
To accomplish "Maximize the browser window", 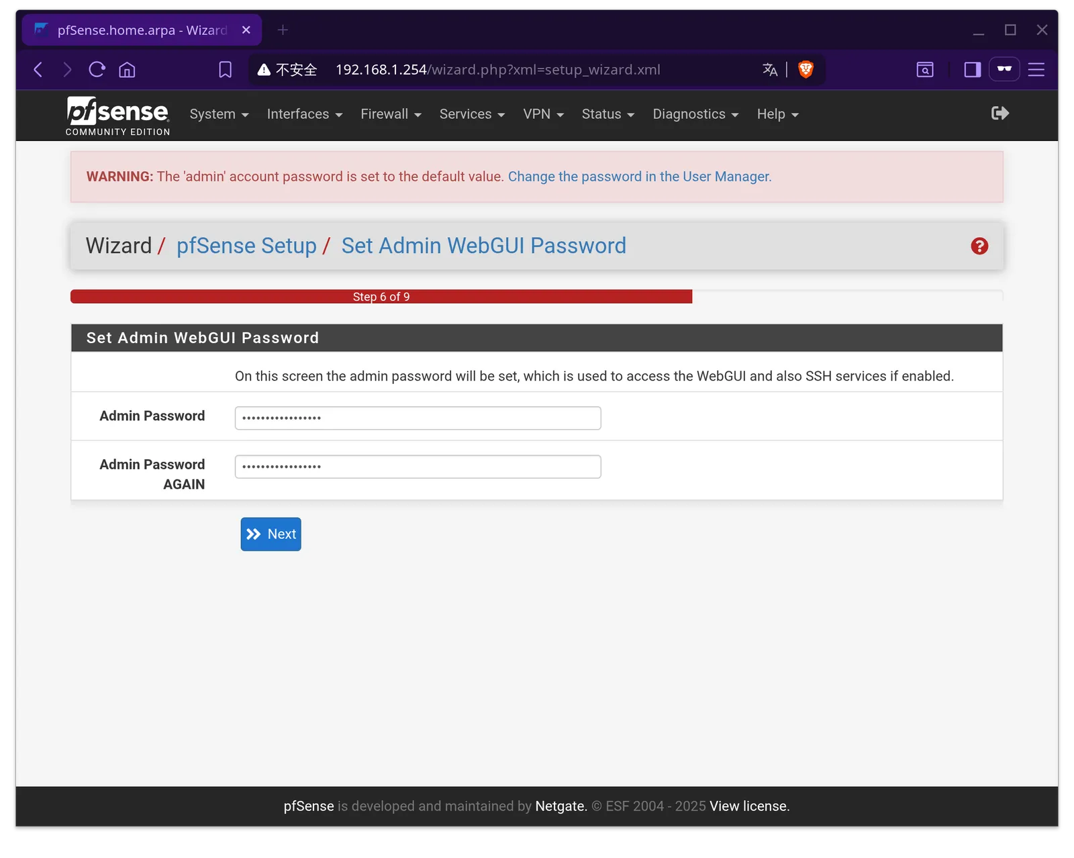I will (1010, 30).
